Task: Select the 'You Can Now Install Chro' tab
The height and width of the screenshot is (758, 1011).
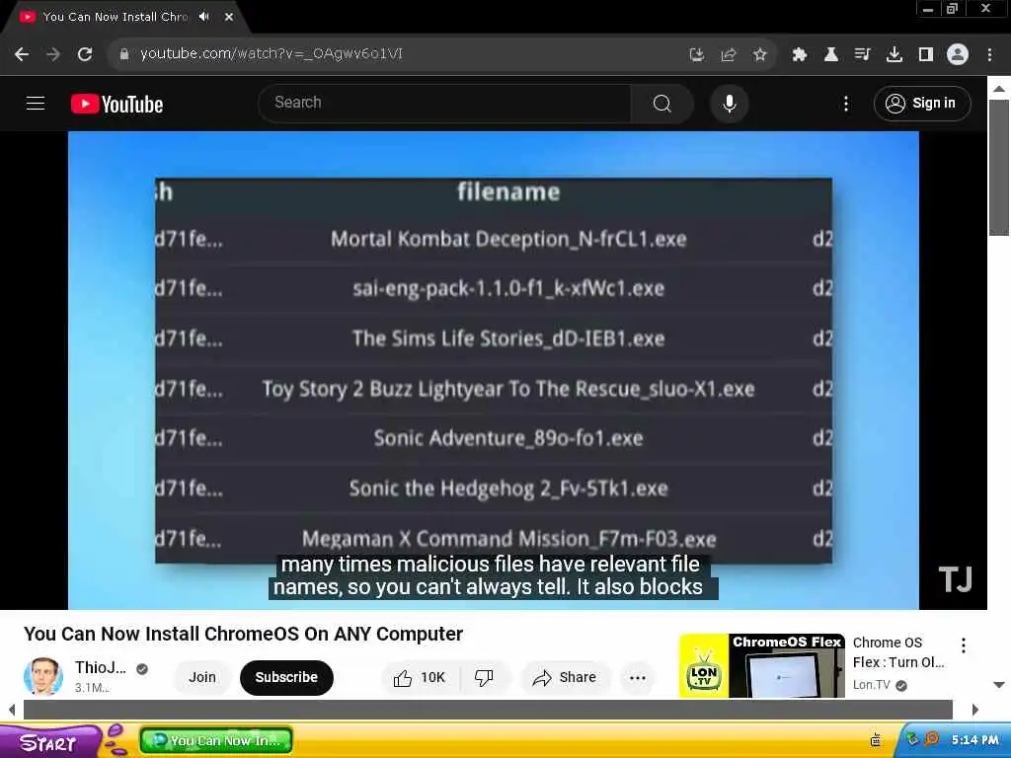Action: 115,17
